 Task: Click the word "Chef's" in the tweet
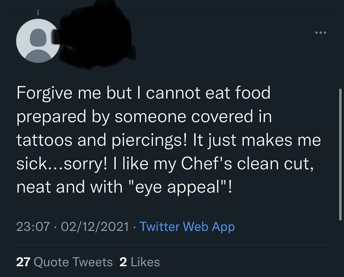coord(206,164)
